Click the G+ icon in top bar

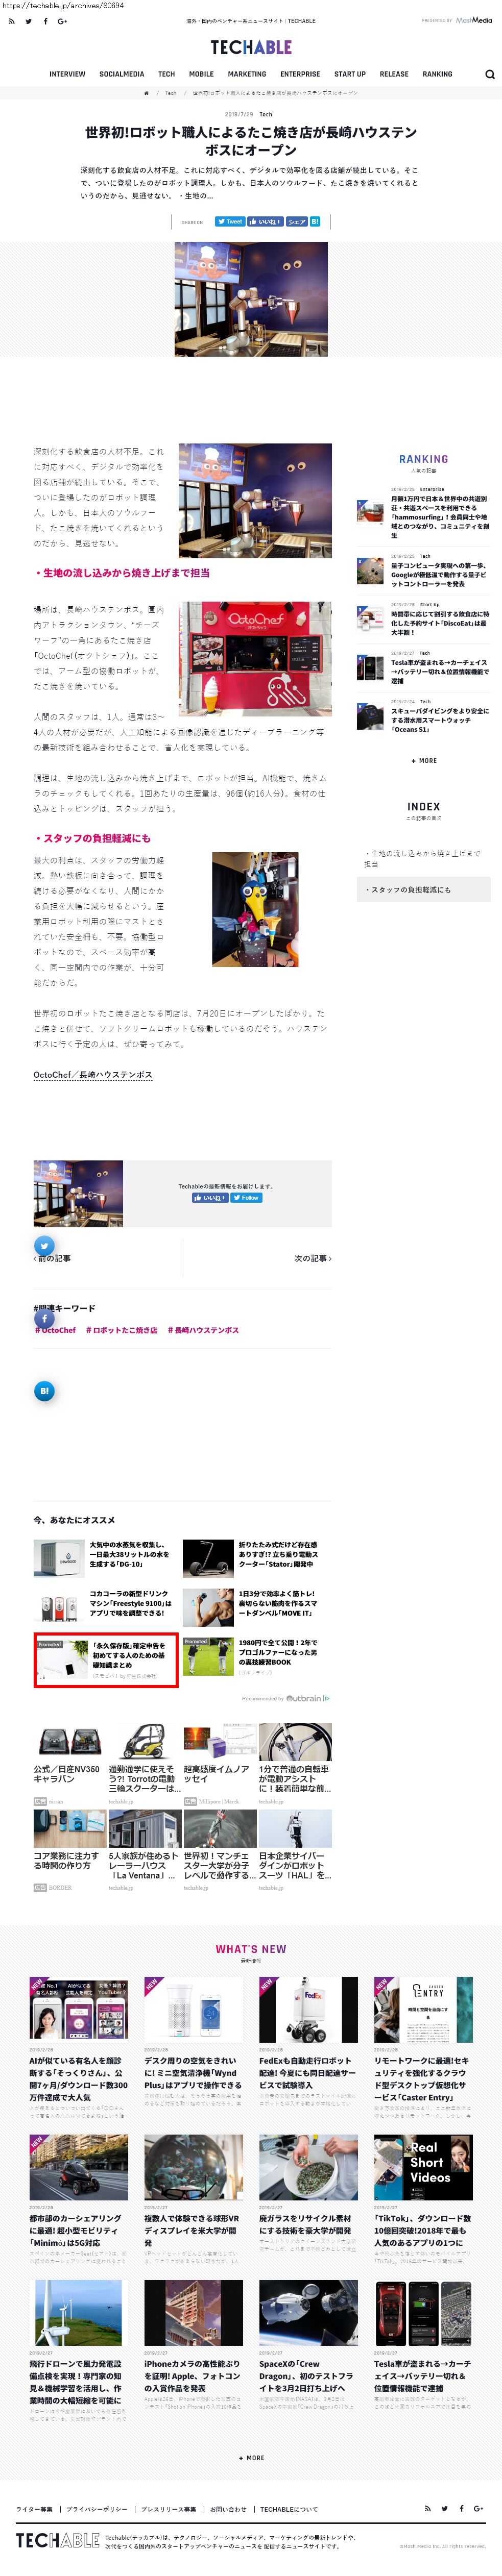click(62, 21)
